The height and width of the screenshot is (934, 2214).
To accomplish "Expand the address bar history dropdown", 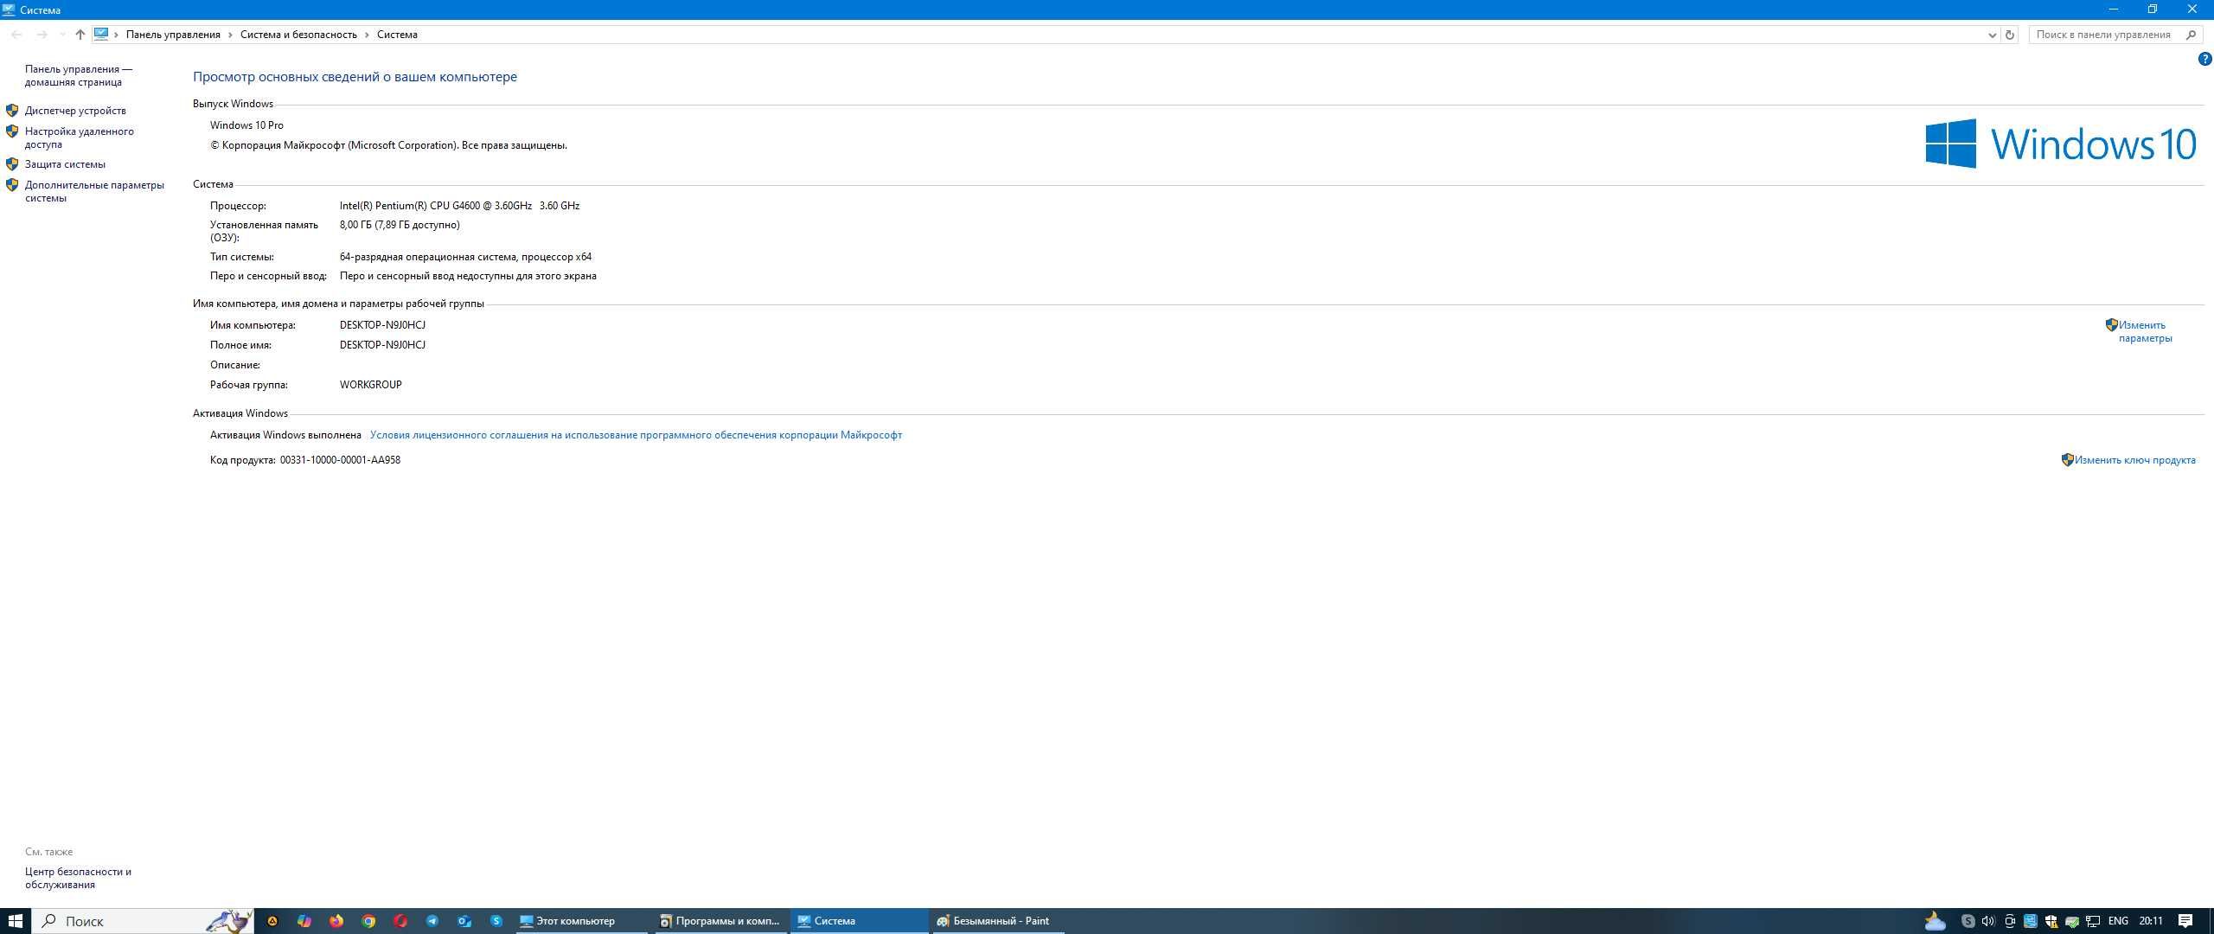I will [x=1993, y=35].
